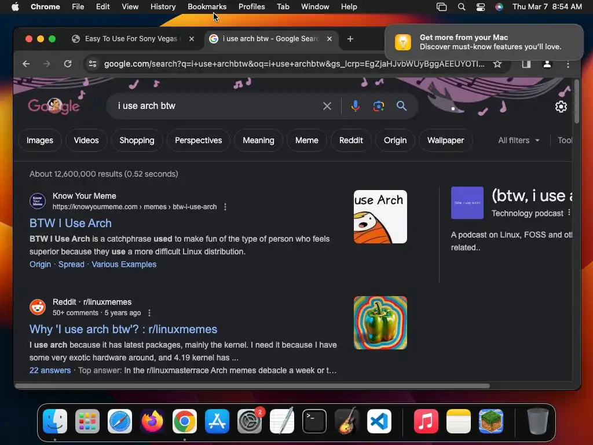Open the 22 answers link
Image resolution: width=593 pixels, height=445 pixels.
click(50, 370)
